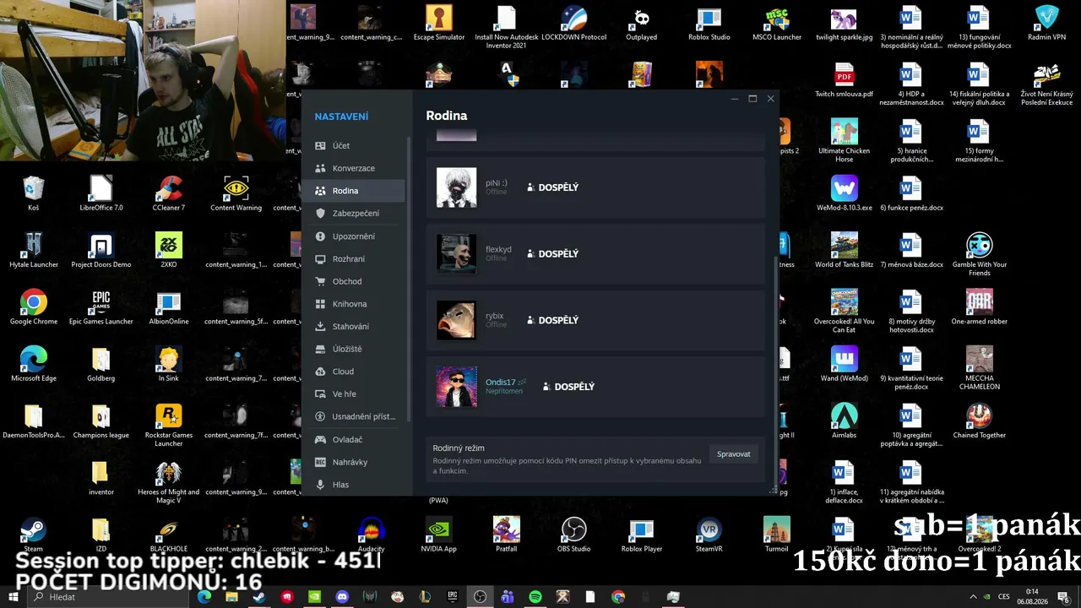The width and height of the screenshot is (1081, 608).
Task: Select Aimlabs desktop icon
Action: coord(845,420)
